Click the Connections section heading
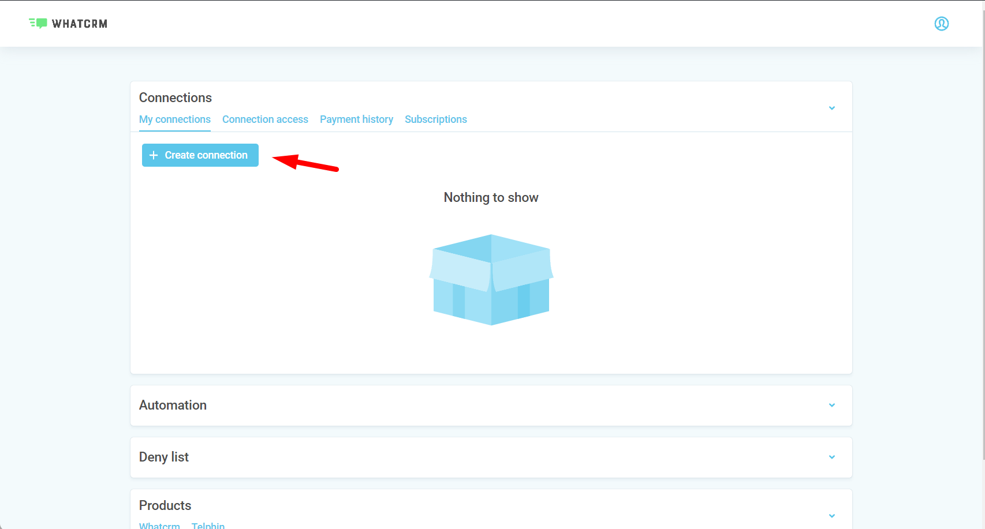Image resolution: width=985 pixels, height=529 pixels. tap(176, 97)
